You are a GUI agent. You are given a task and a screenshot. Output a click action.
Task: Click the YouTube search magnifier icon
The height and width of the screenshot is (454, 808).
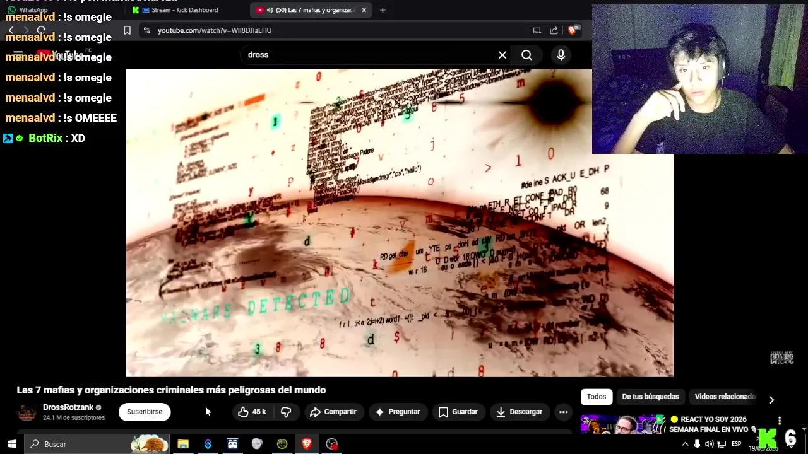pyautogui.click(x=526, y=55)
